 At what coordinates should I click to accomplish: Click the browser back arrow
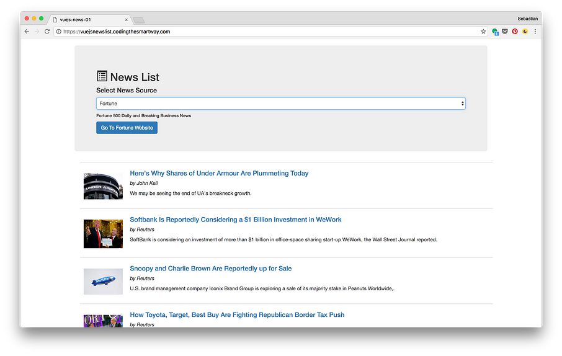27,32
